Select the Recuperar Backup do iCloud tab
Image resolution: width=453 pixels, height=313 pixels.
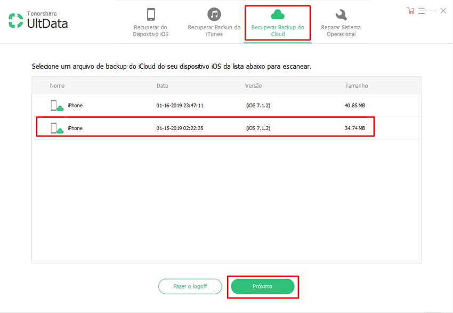pyautogui.click(x=278, y=23)
